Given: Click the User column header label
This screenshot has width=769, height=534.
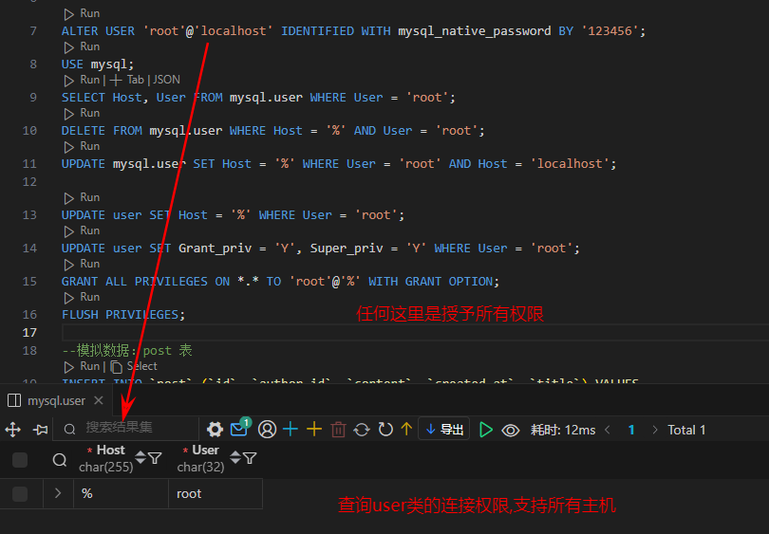Looking at the screenshot, I should click(205, 450).
